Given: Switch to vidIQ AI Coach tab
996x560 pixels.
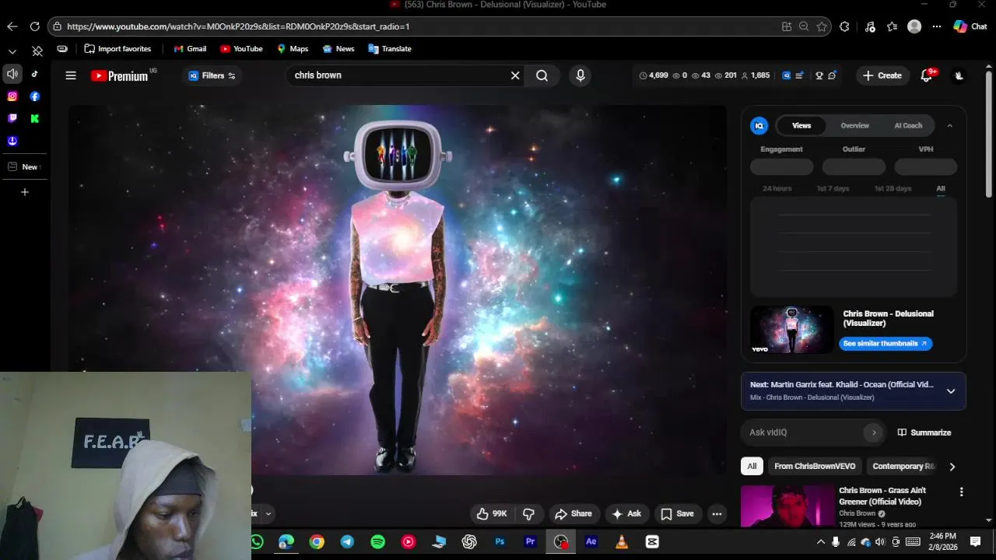Looking at the screenshot, I should point(908,125).
